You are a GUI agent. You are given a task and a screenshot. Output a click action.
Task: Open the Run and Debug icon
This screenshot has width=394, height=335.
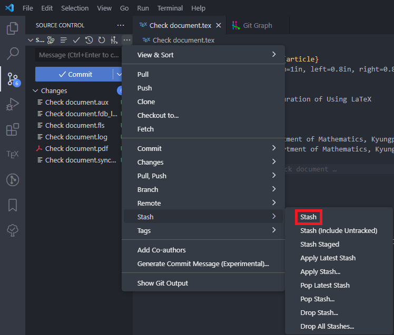(13, 104)
